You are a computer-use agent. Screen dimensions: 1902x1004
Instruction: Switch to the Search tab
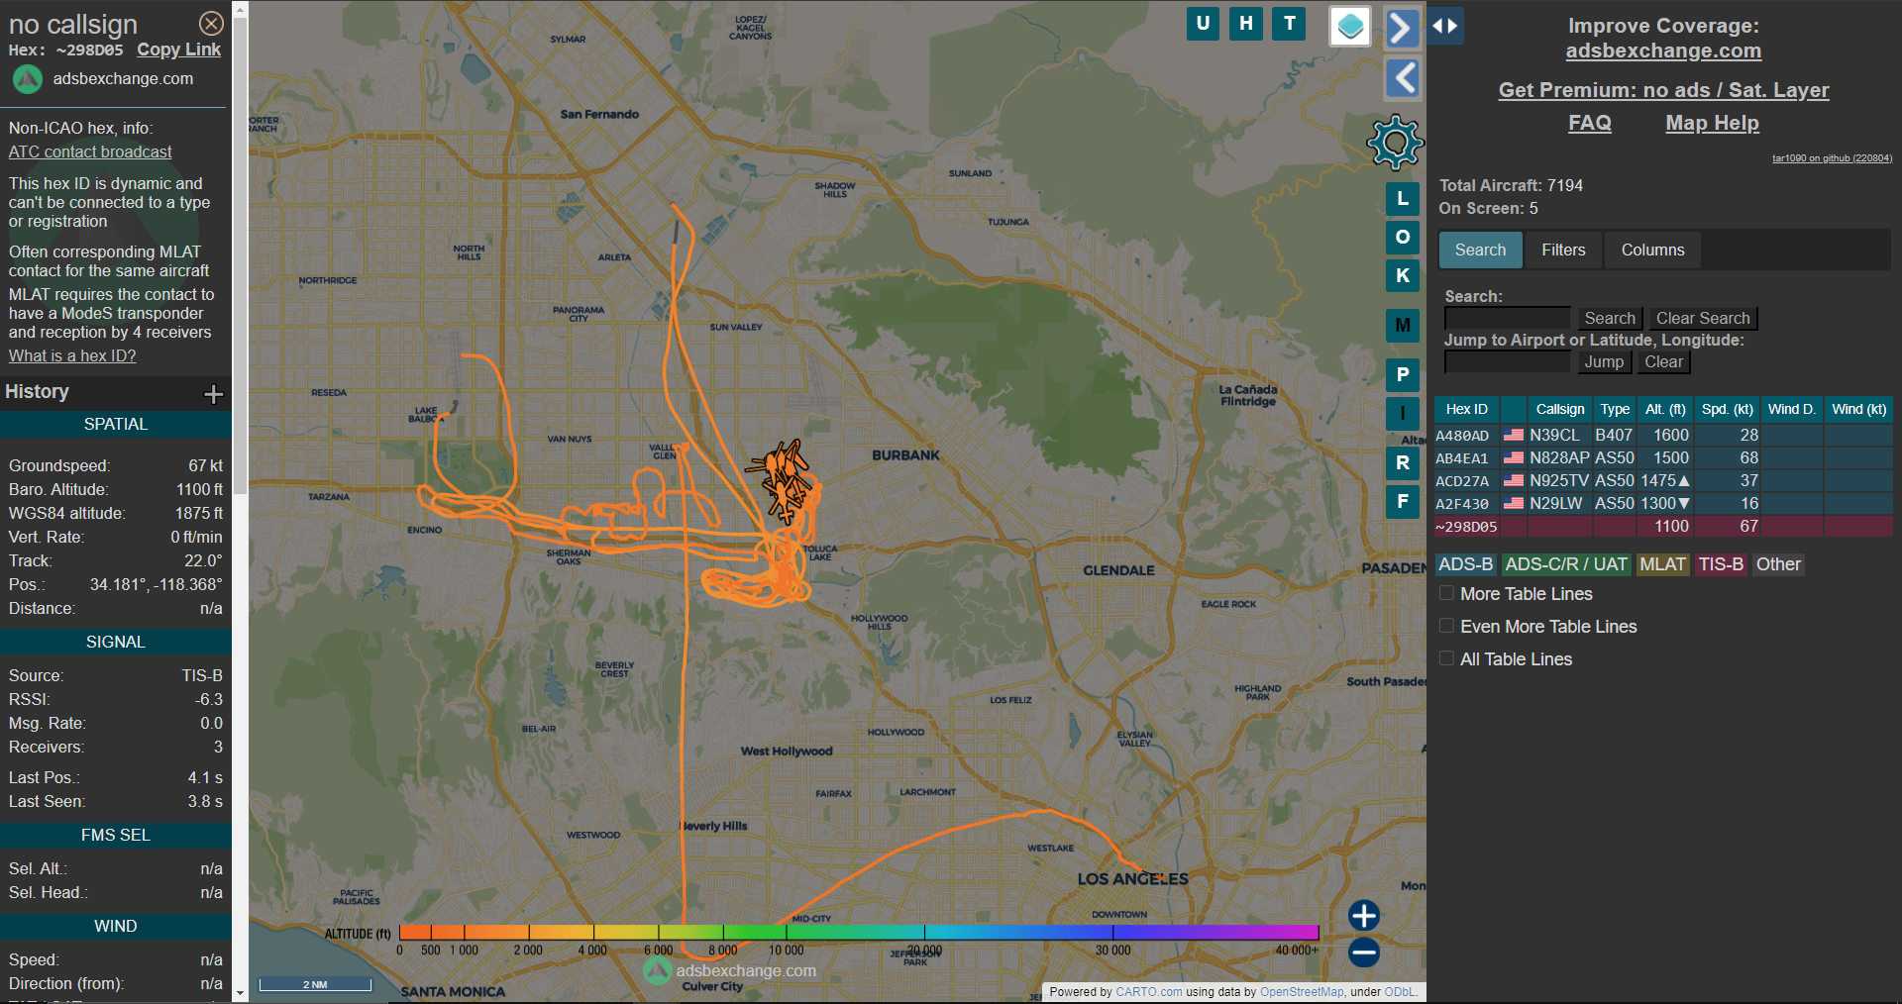pos(1480,250)
